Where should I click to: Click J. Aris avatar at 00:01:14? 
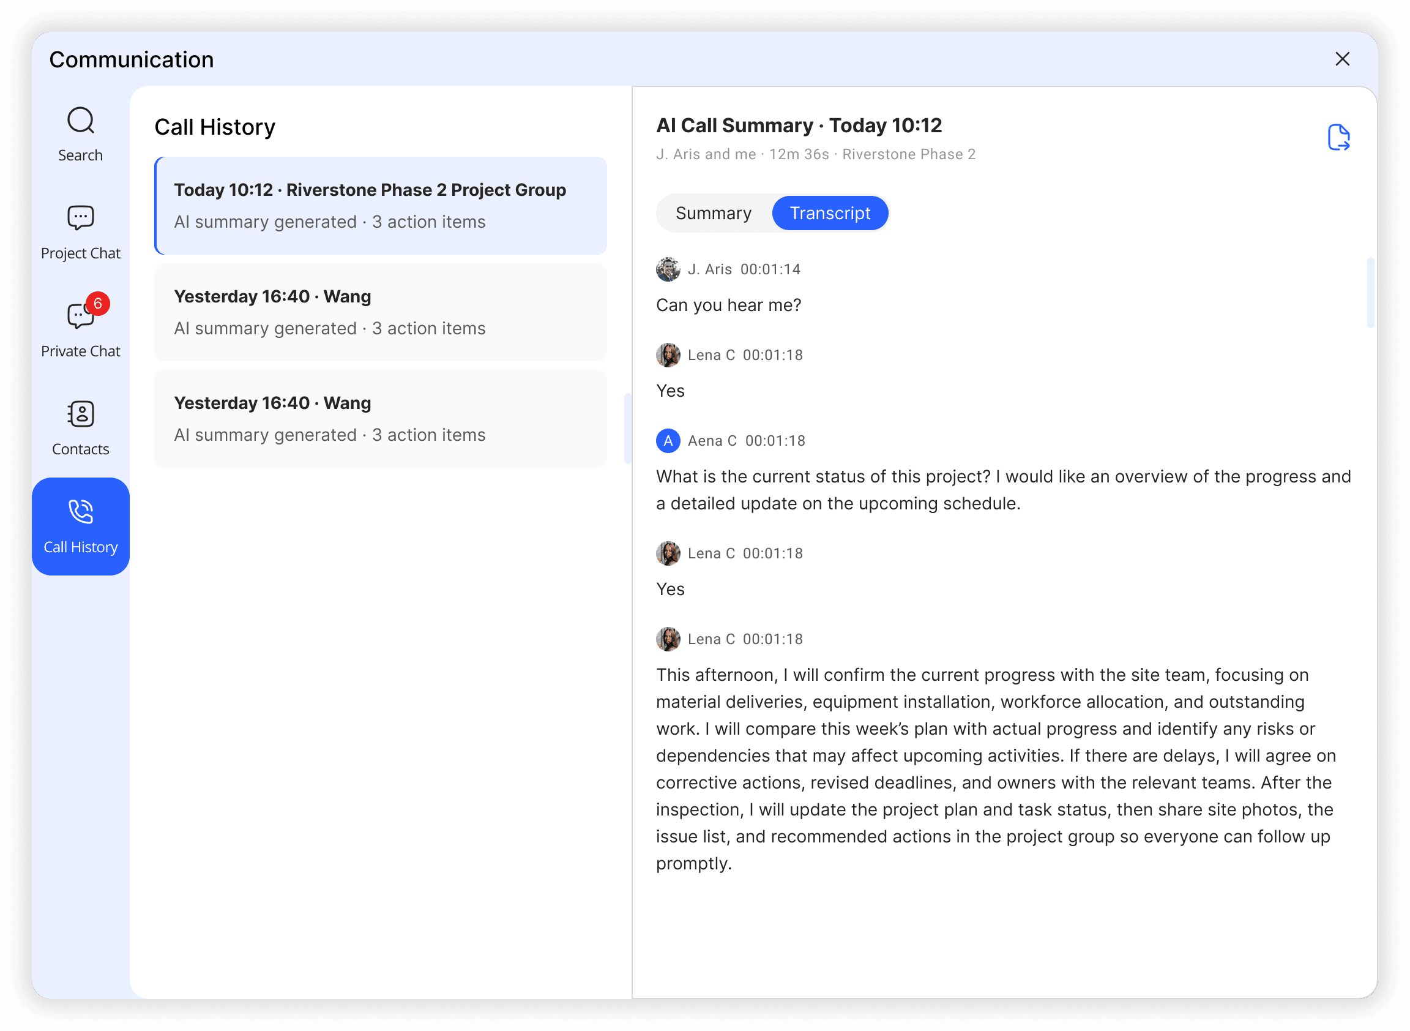(x=668, y=269)
